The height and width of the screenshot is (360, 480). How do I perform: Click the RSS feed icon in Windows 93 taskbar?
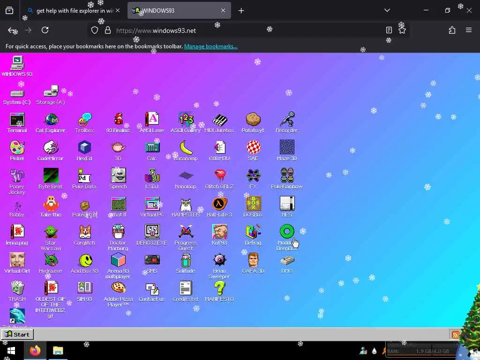455,335
